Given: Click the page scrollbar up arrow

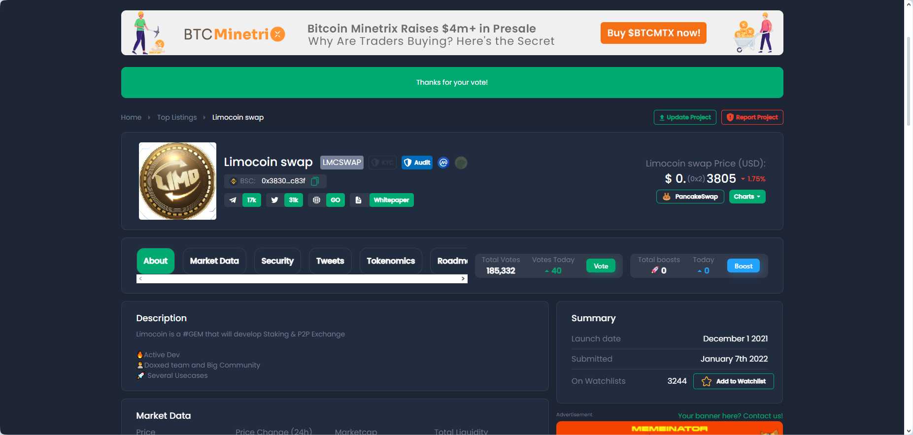Looking at the screenshot, I should click(909, 4).
